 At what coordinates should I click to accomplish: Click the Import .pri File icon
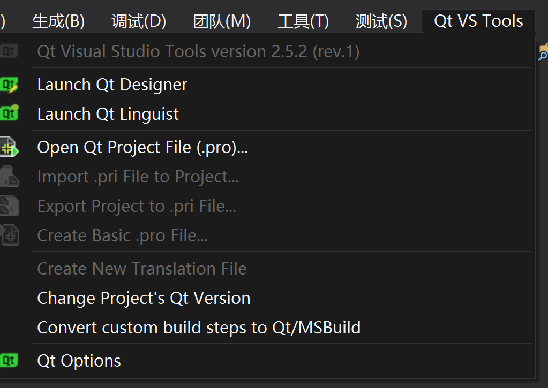[8, 177]
